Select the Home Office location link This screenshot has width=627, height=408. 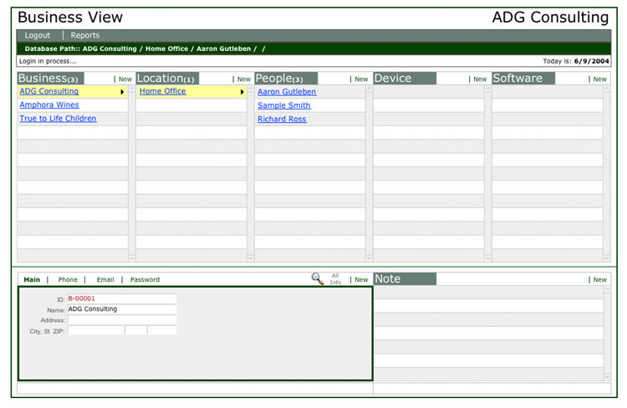point(163,91)
